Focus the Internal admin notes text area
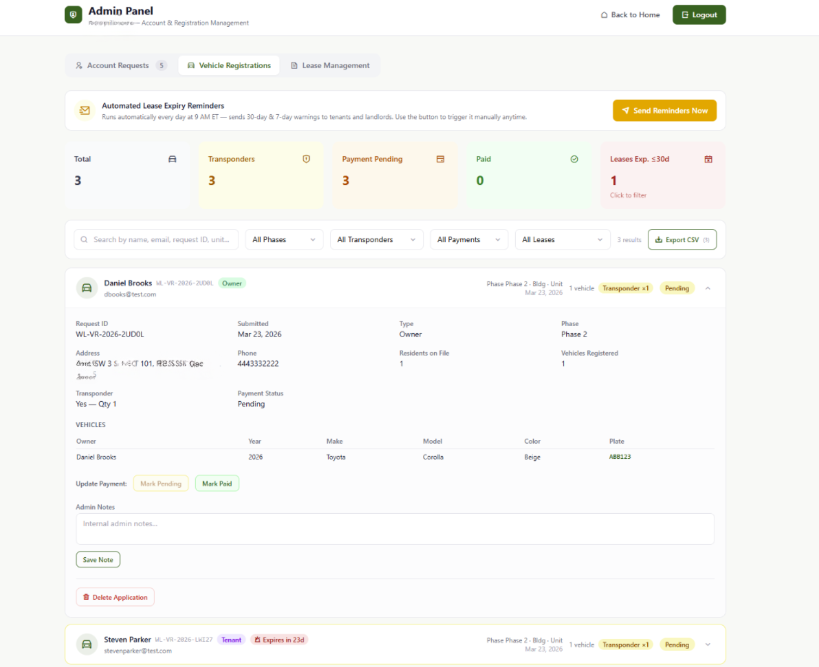This screenshot has width=819, height=667. point(395,529)
